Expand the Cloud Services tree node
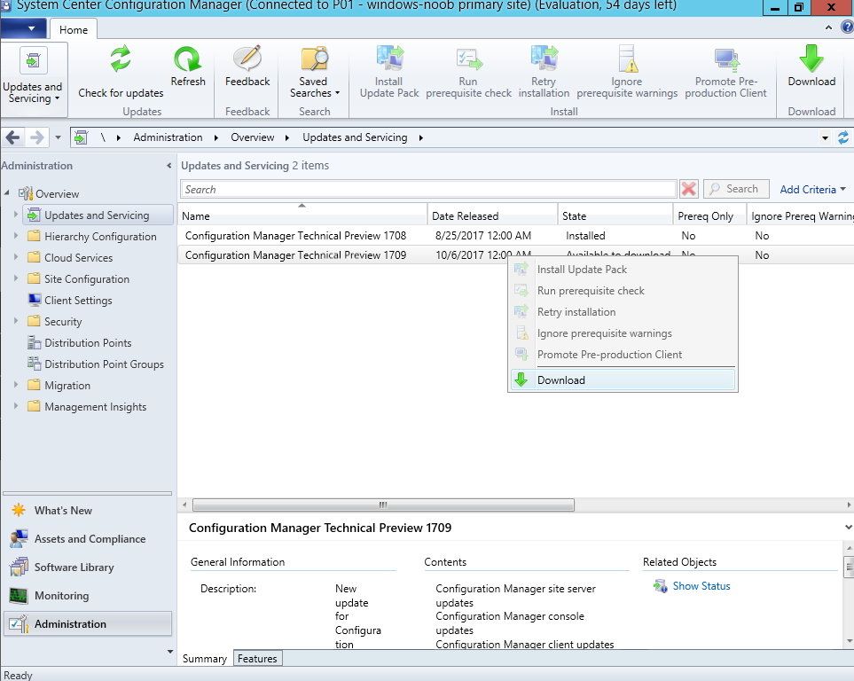 16,257
